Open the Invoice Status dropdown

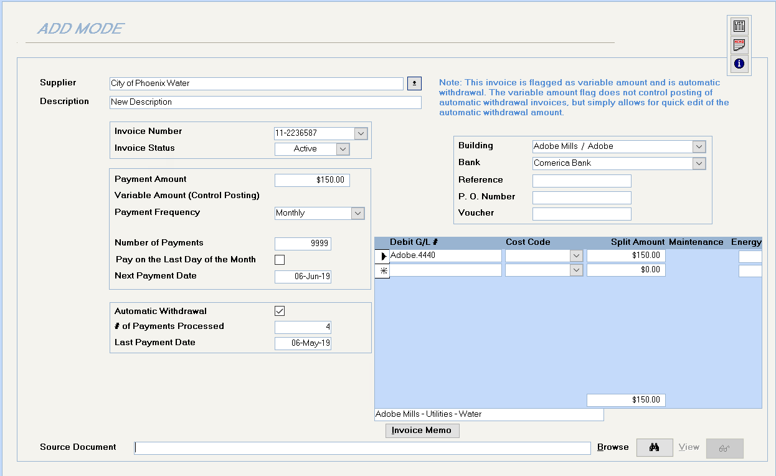pos(343,149)
